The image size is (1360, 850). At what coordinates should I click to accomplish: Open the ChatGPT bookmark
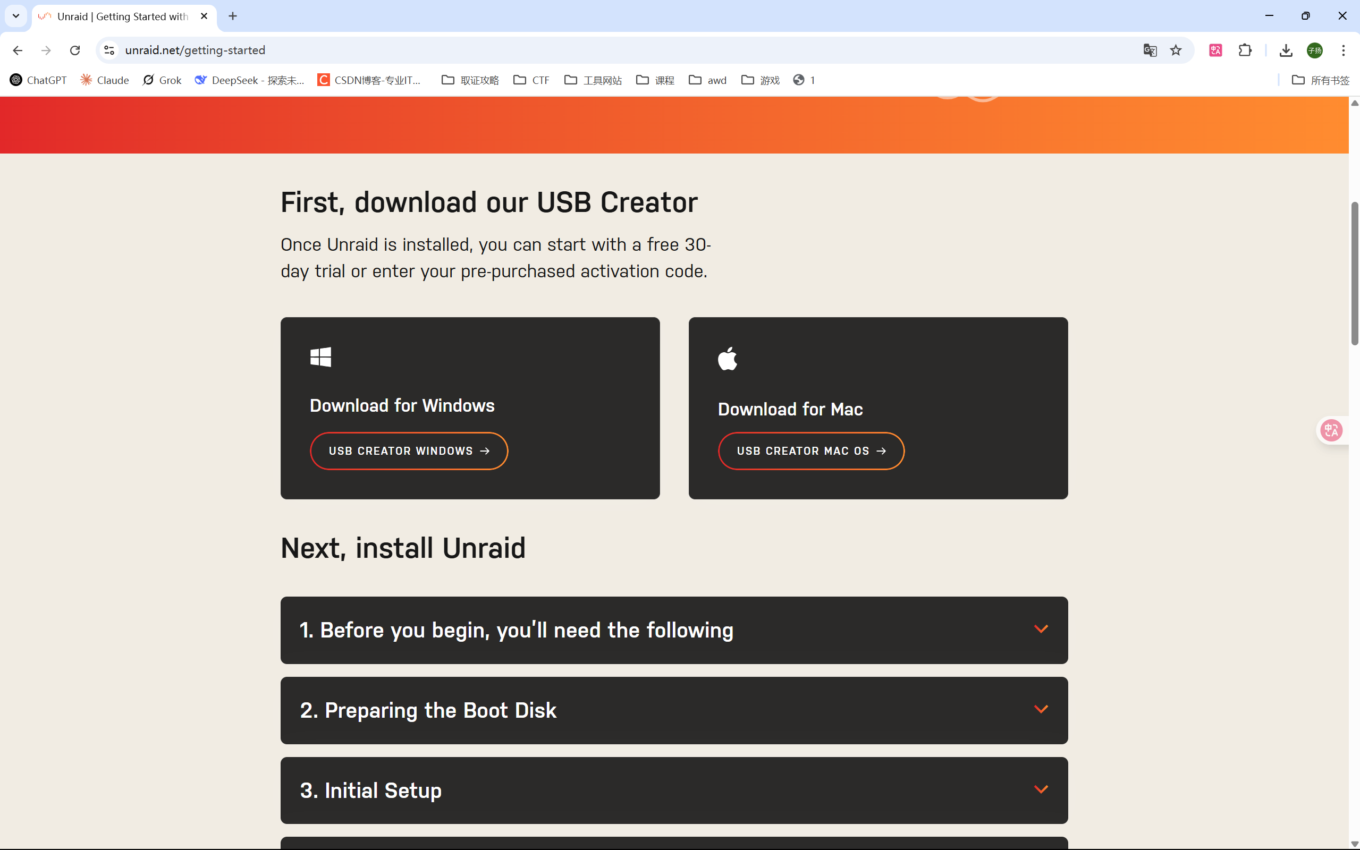pos(38,80)
